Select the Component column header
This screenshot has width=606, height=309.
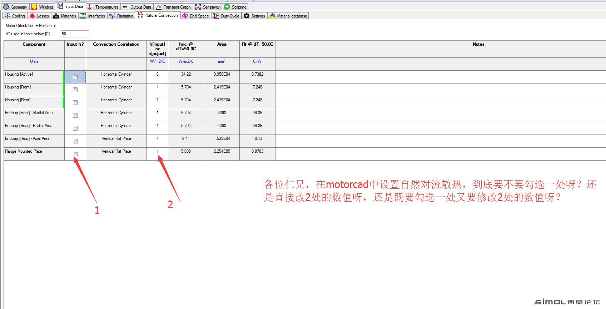click(34, 49)
